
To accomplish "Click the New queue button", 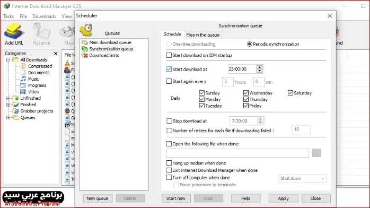I will point(98,198).
